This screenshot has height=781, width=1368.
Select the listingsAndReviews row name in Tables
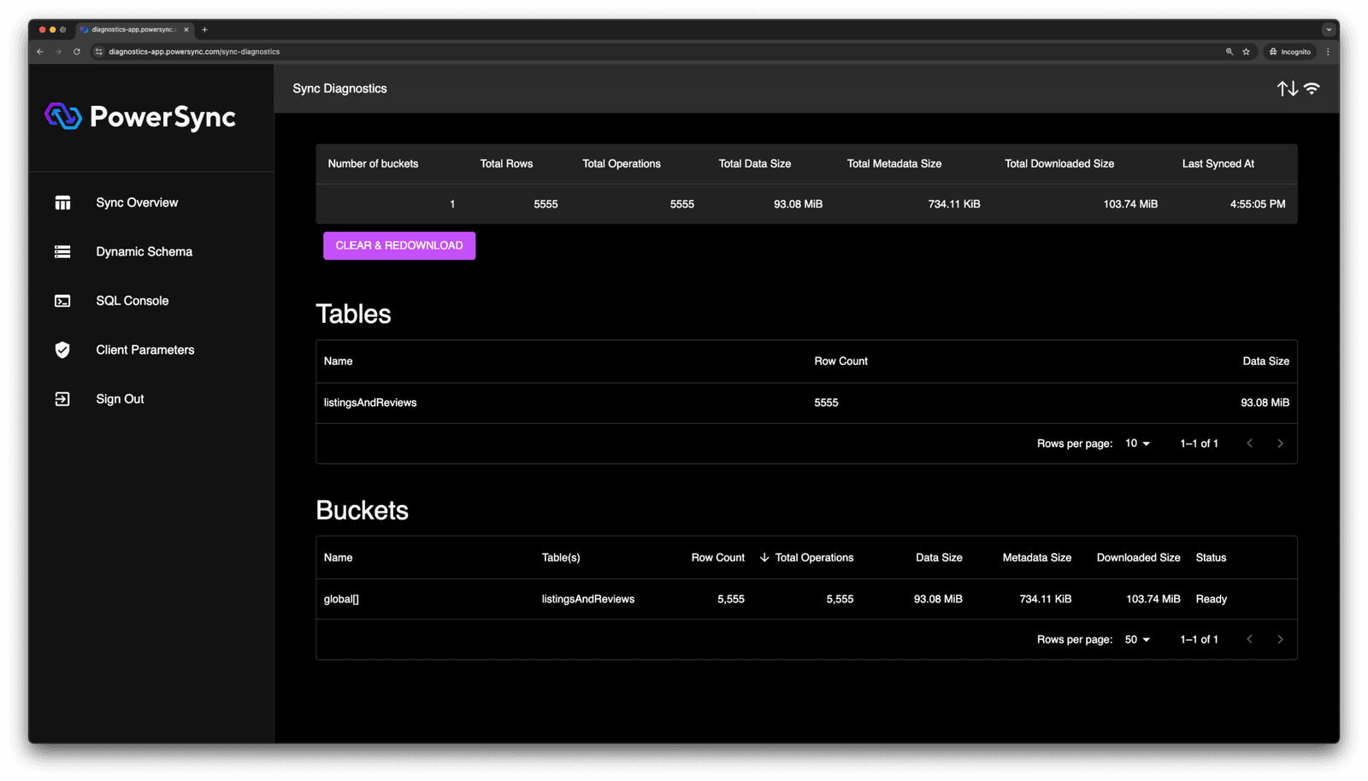pos(370,402)
